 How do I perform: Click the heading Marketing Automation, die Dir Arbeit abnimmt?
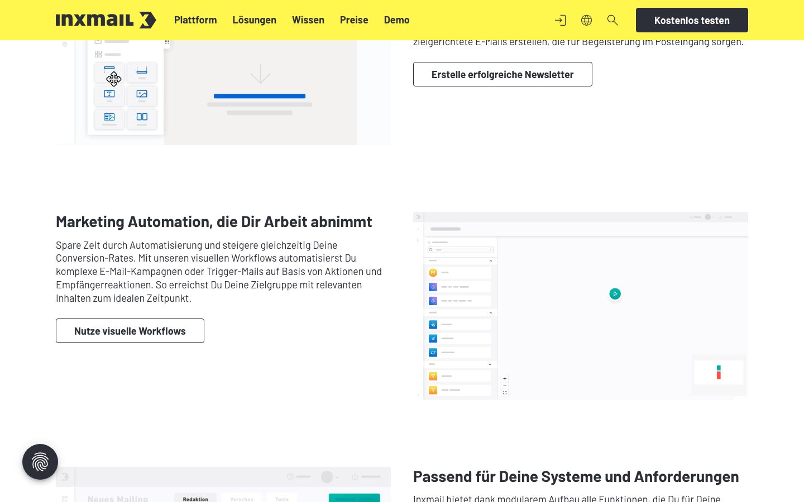(x=214, y=221)
